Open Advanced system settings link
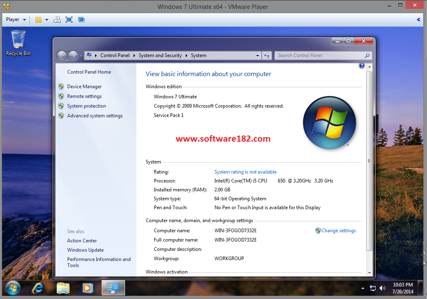This screenshot has height=299, width=427. (95, 116)
